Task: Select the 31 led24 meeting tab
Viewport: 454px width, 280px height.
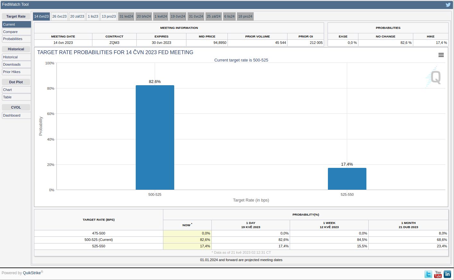Action: pyautogui.click(x=126, y=16)
